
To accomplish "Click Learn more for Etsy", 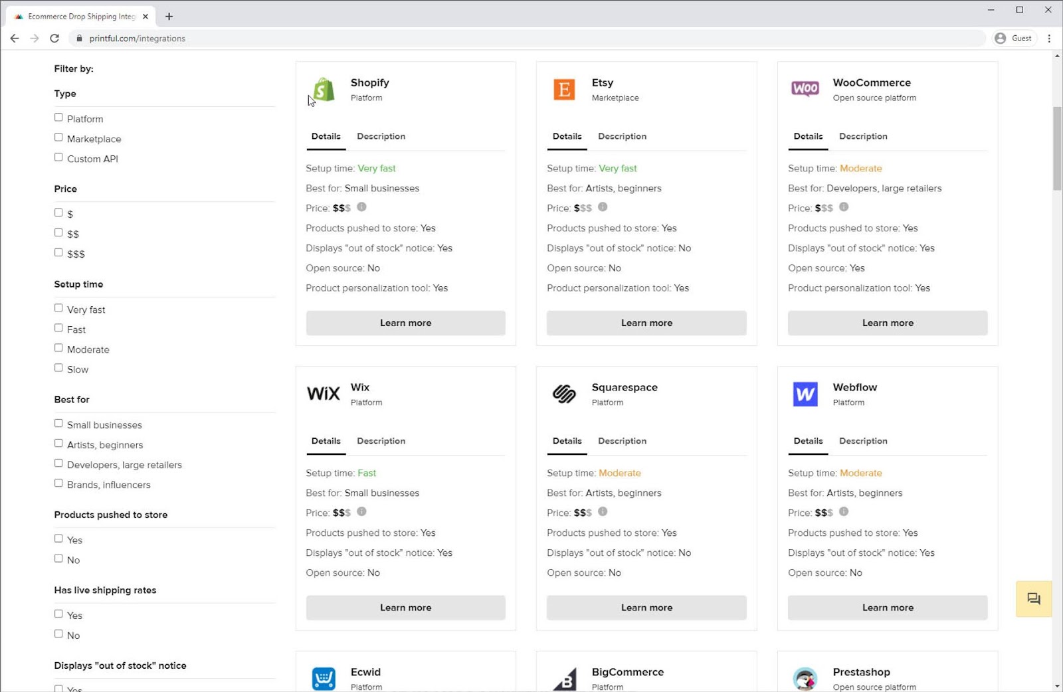I will tap(646, 323).
